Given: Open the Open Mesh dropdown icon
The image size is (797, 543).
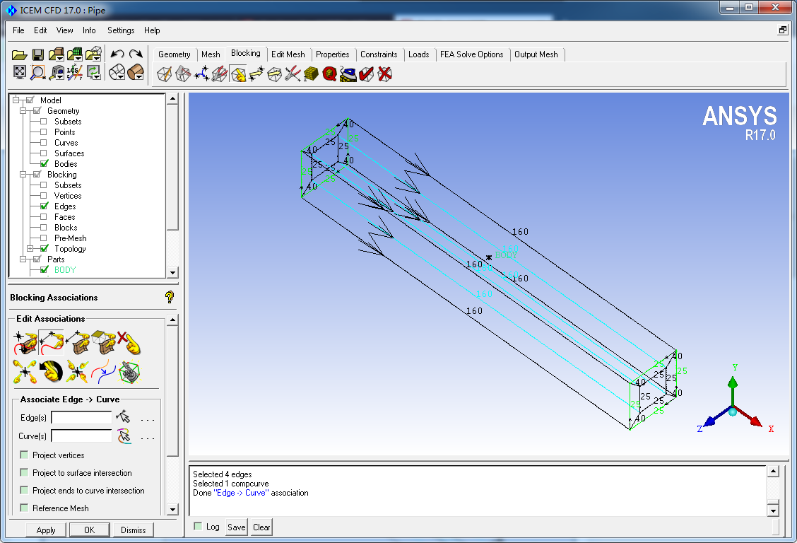Looking at the screenshot, I should click(75, 54).
